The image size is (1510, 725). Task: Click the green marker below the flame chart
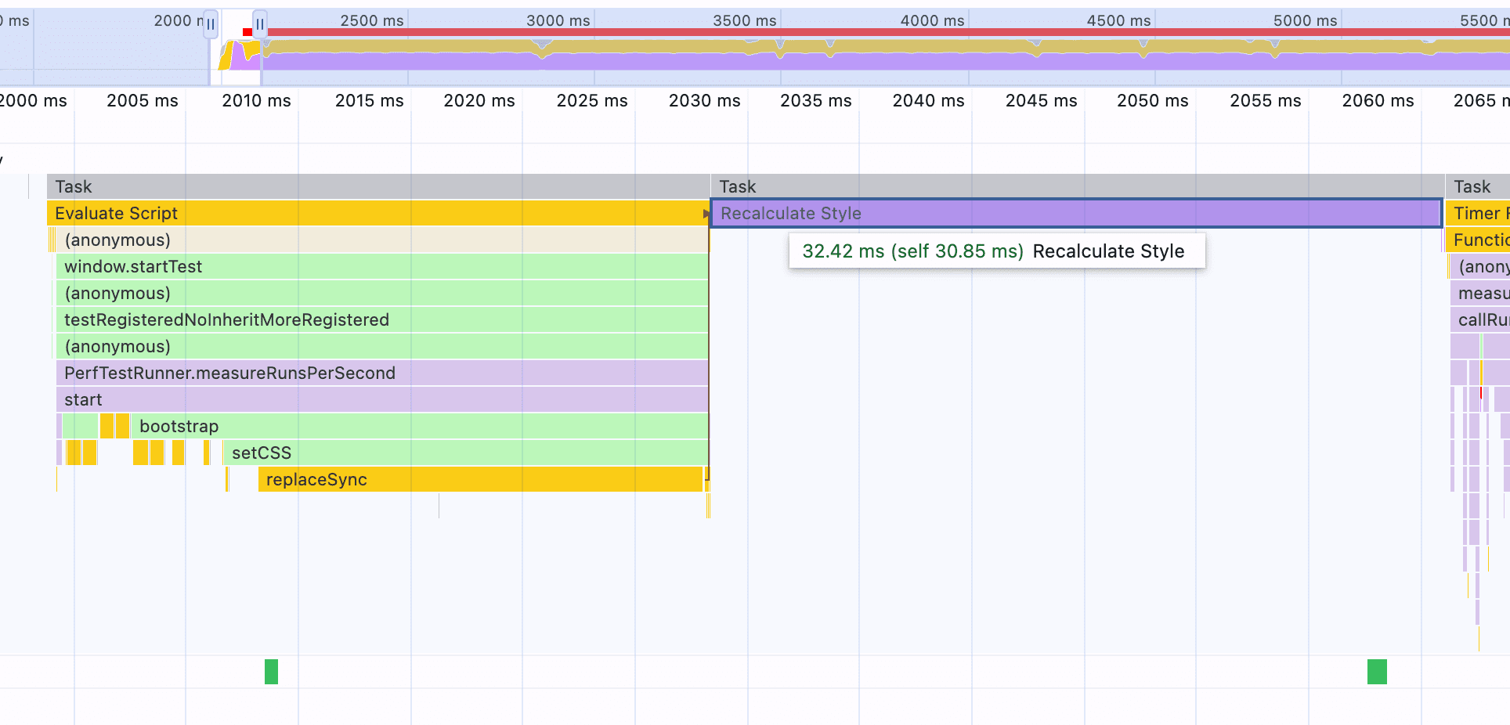(x=271, y=672)
